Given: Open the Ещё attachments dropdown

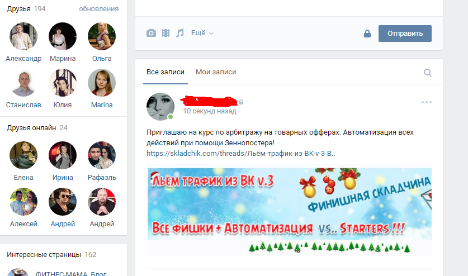Looking at the screenshot, I should (202, 33).
